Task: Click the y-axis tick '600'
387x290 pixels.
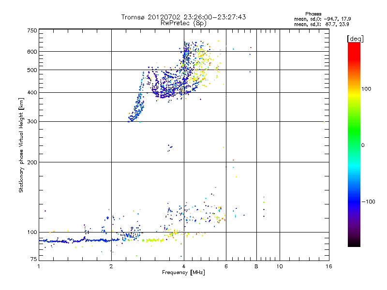Action: coord(32,52)
